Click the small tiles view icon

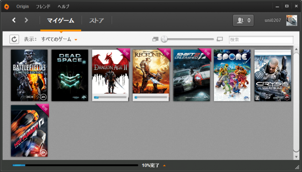point(155,39)
